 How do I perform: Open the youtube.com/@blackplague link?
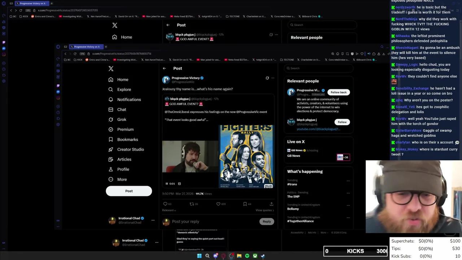point(318,129)
